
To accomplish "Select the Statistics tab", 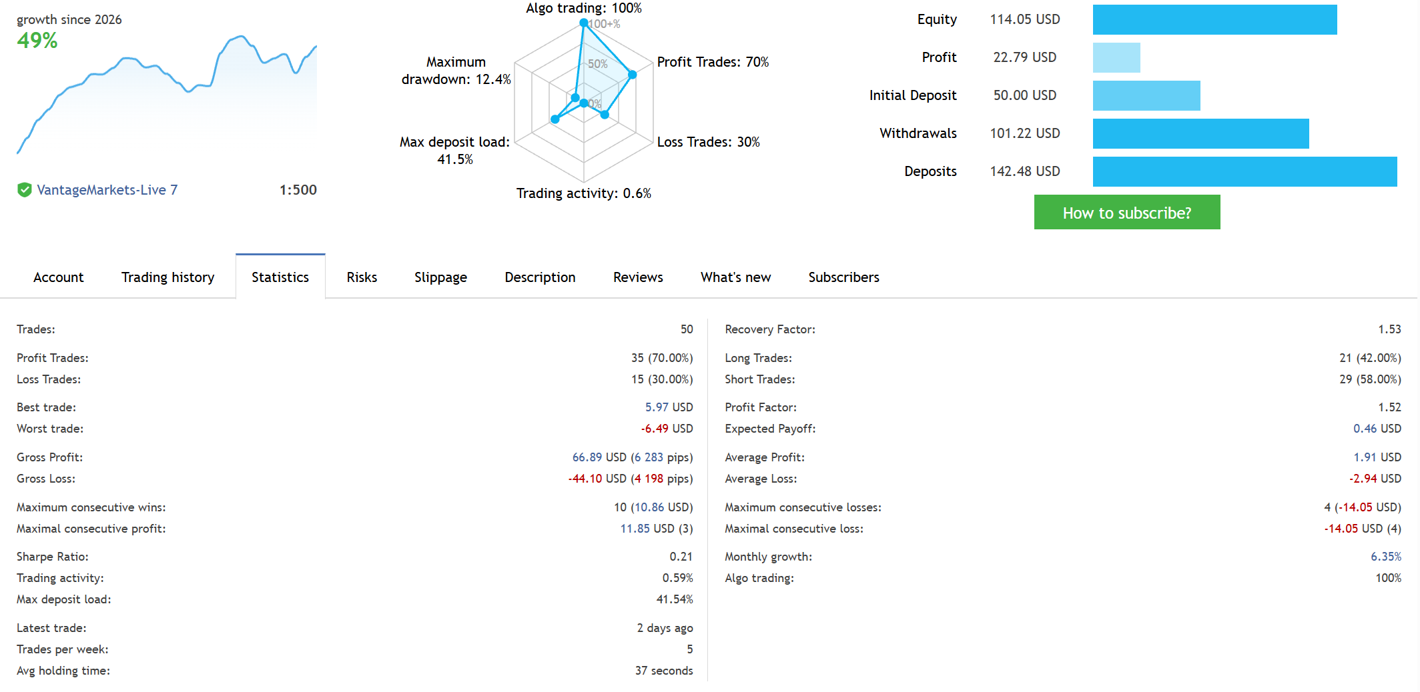I will point(280,277).
